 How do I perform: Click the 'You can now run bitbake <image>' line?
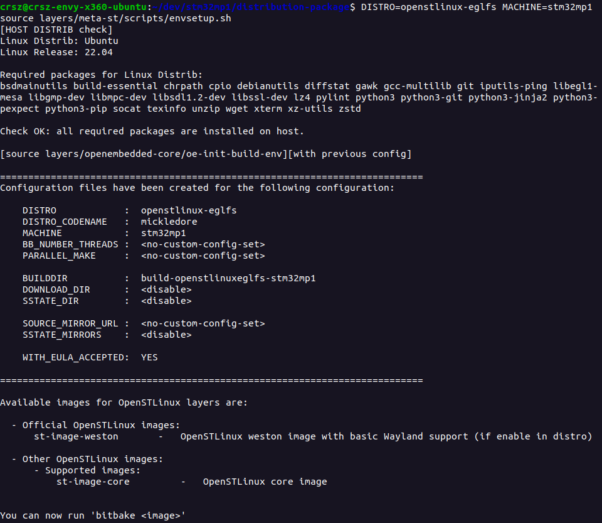tap(93, 515)
